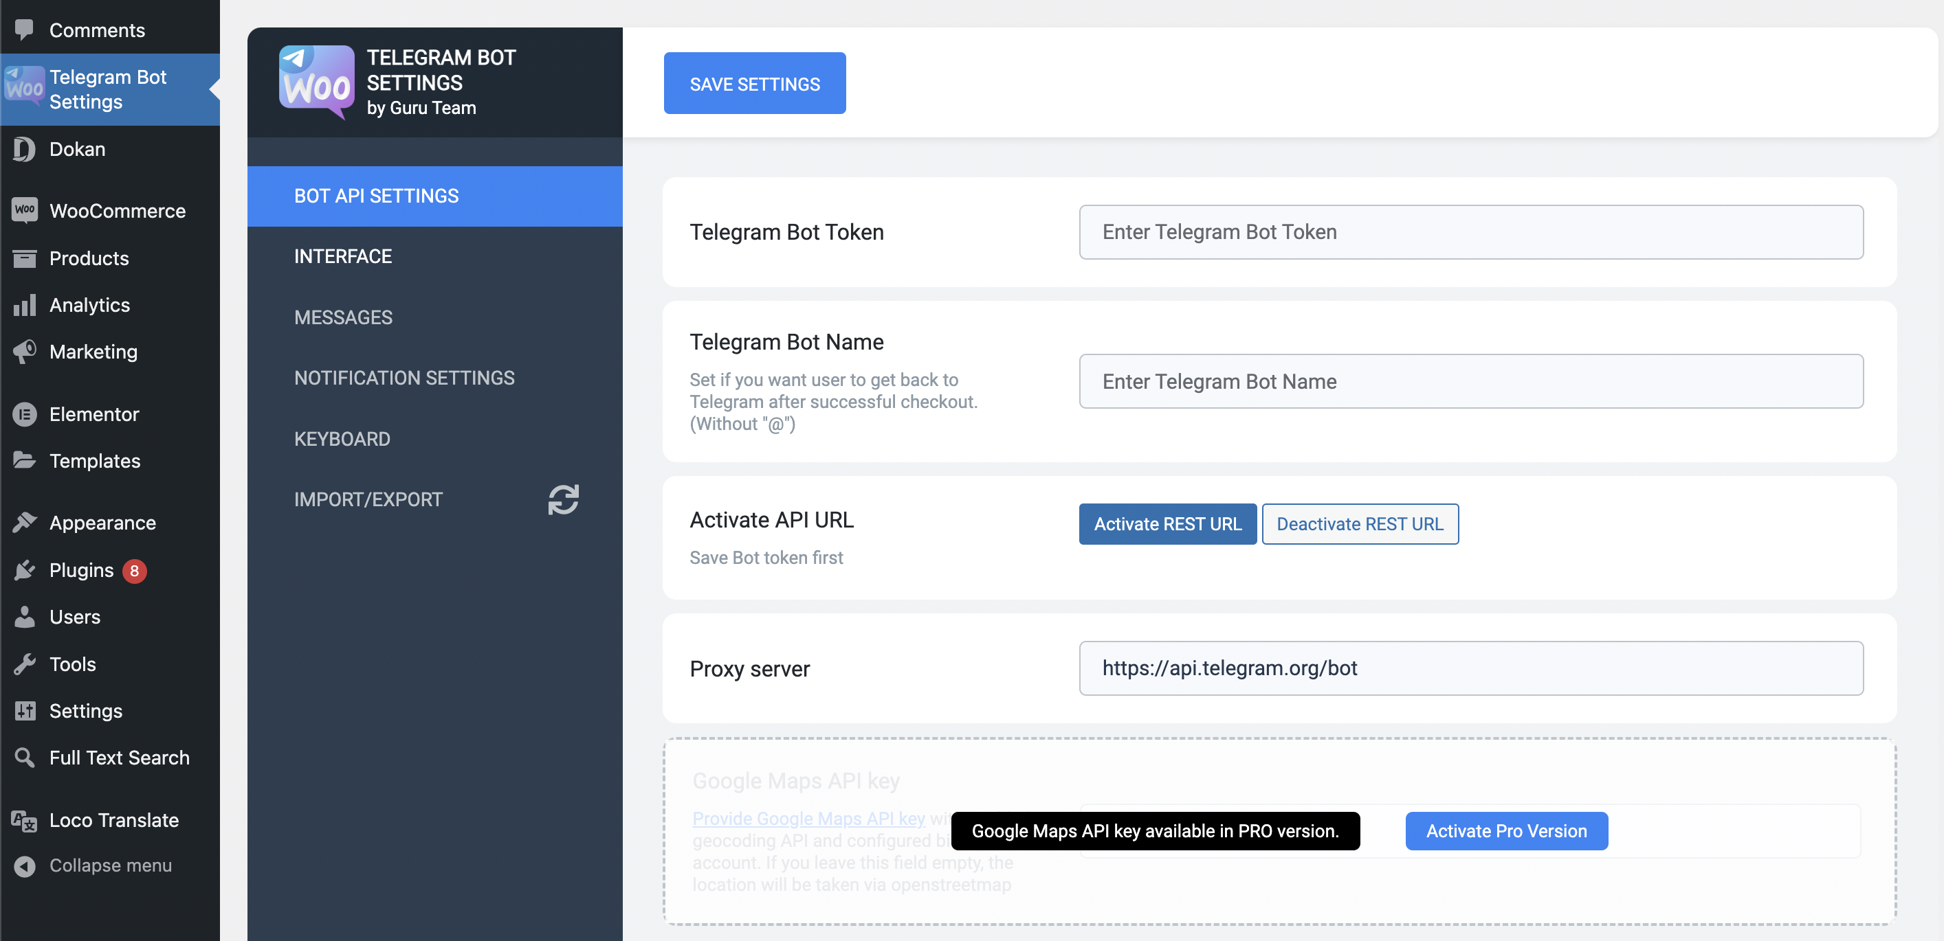Image resolution: width=1944 pixels, height=941 pixels.
Task: Click the Full Text Search magnifier icon
Action: pos(24,757)
